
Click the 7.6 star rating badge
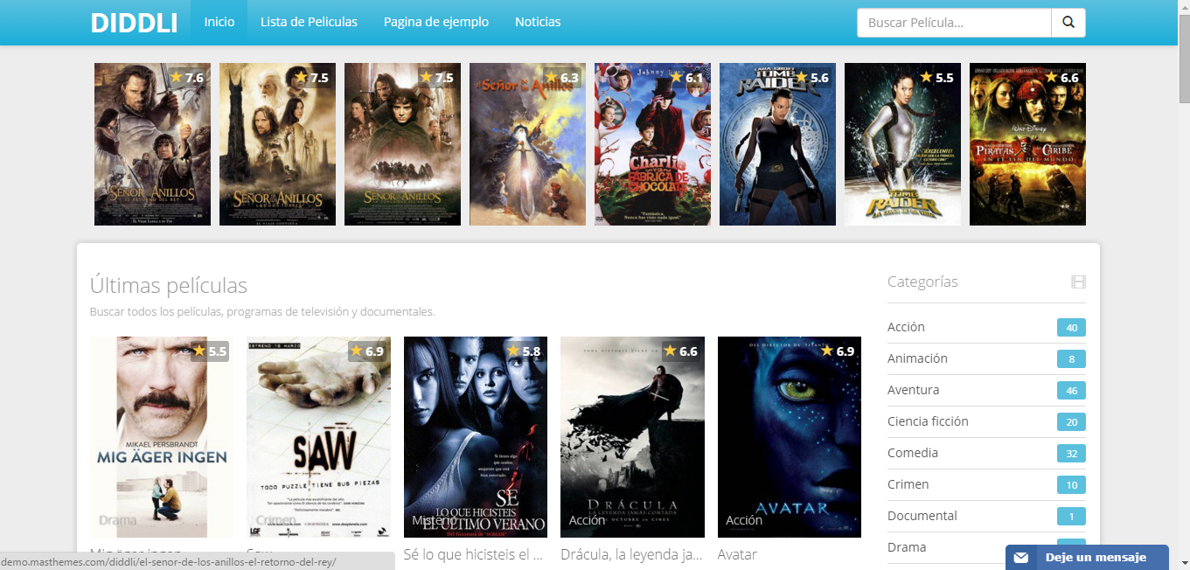click(x=187, y=78)
